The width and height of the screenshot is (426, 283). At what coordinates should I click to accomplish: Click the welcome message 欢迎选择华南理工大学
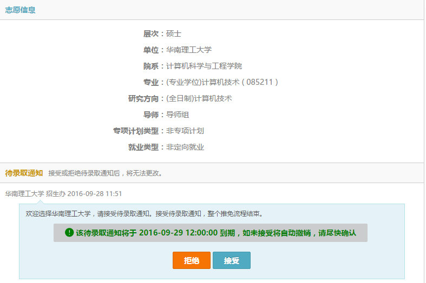[145, 214]
